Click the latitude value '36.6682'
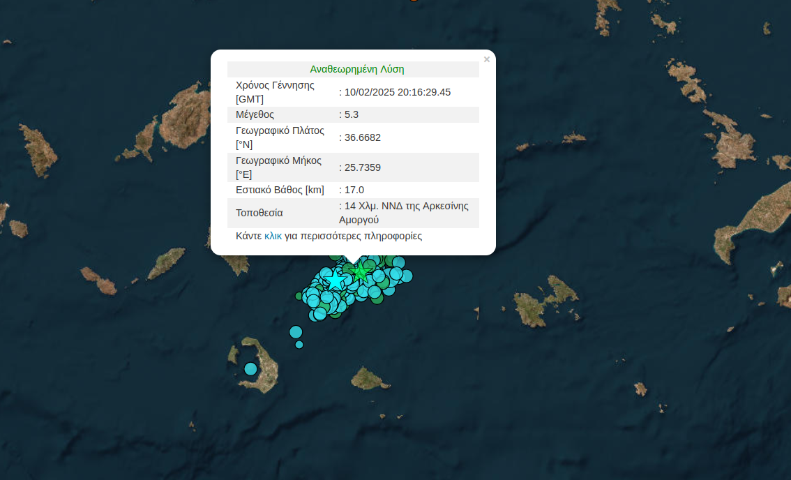The image size is (791, 480). (363, 138)
